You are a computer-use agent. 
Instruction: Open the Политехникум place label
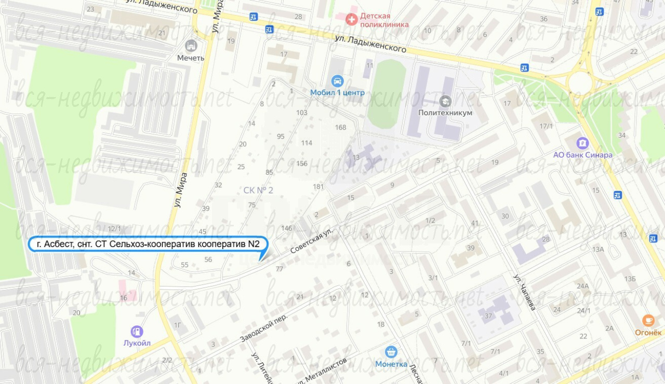pyautogui.click(x=445, y=113)
